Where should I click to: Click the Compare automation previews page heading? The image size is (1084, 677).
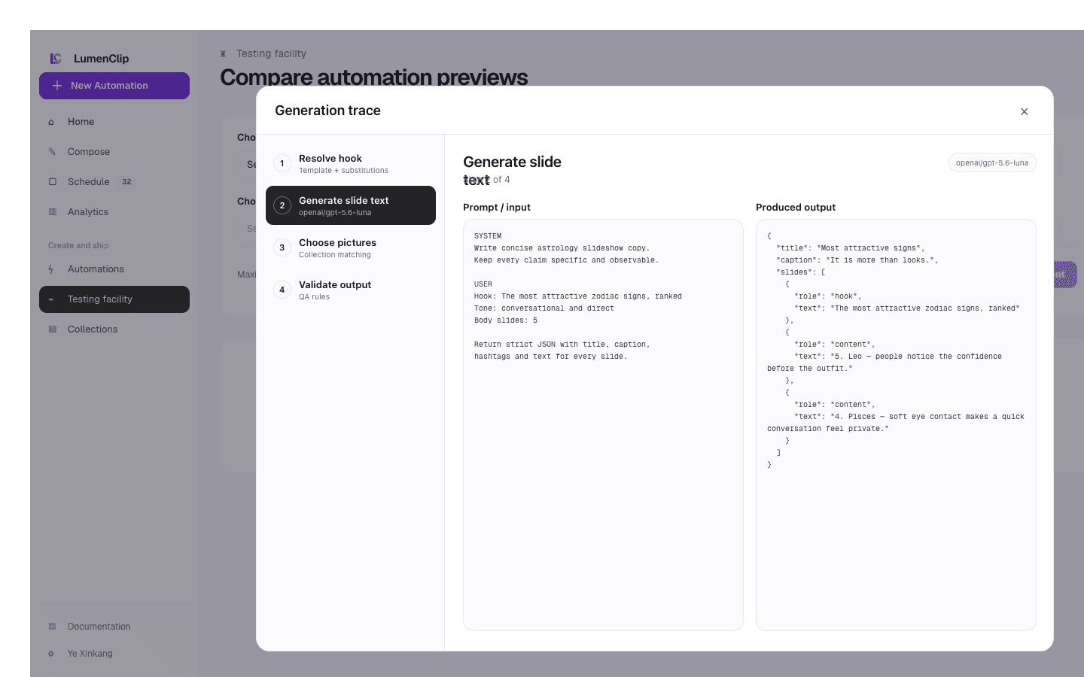coord(374,77)
